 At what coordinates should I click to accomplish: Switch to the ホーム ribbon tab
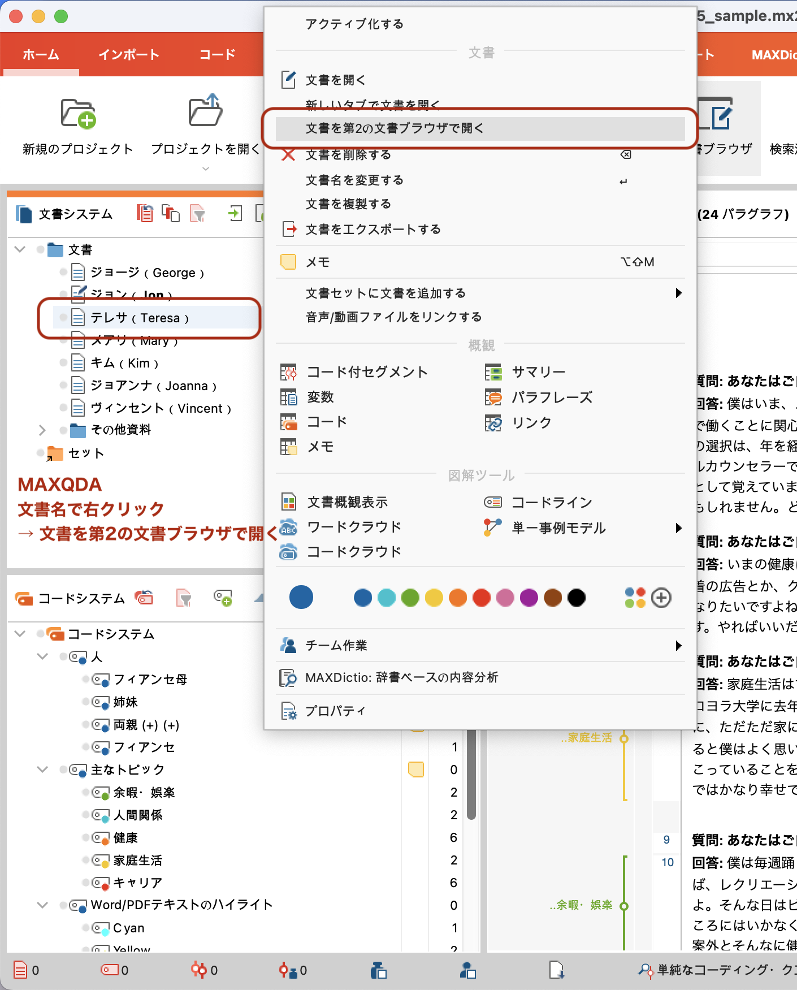point(41,54)
